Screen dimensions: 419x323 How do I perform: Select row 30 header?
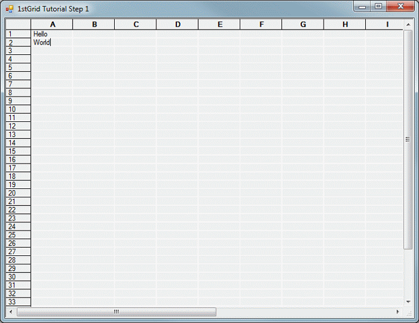(x=18, y=277)
